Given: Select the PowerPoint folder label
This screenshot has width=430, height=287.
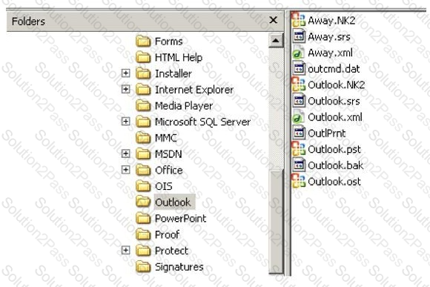Looking at the screenshot, I should (180, 219).
